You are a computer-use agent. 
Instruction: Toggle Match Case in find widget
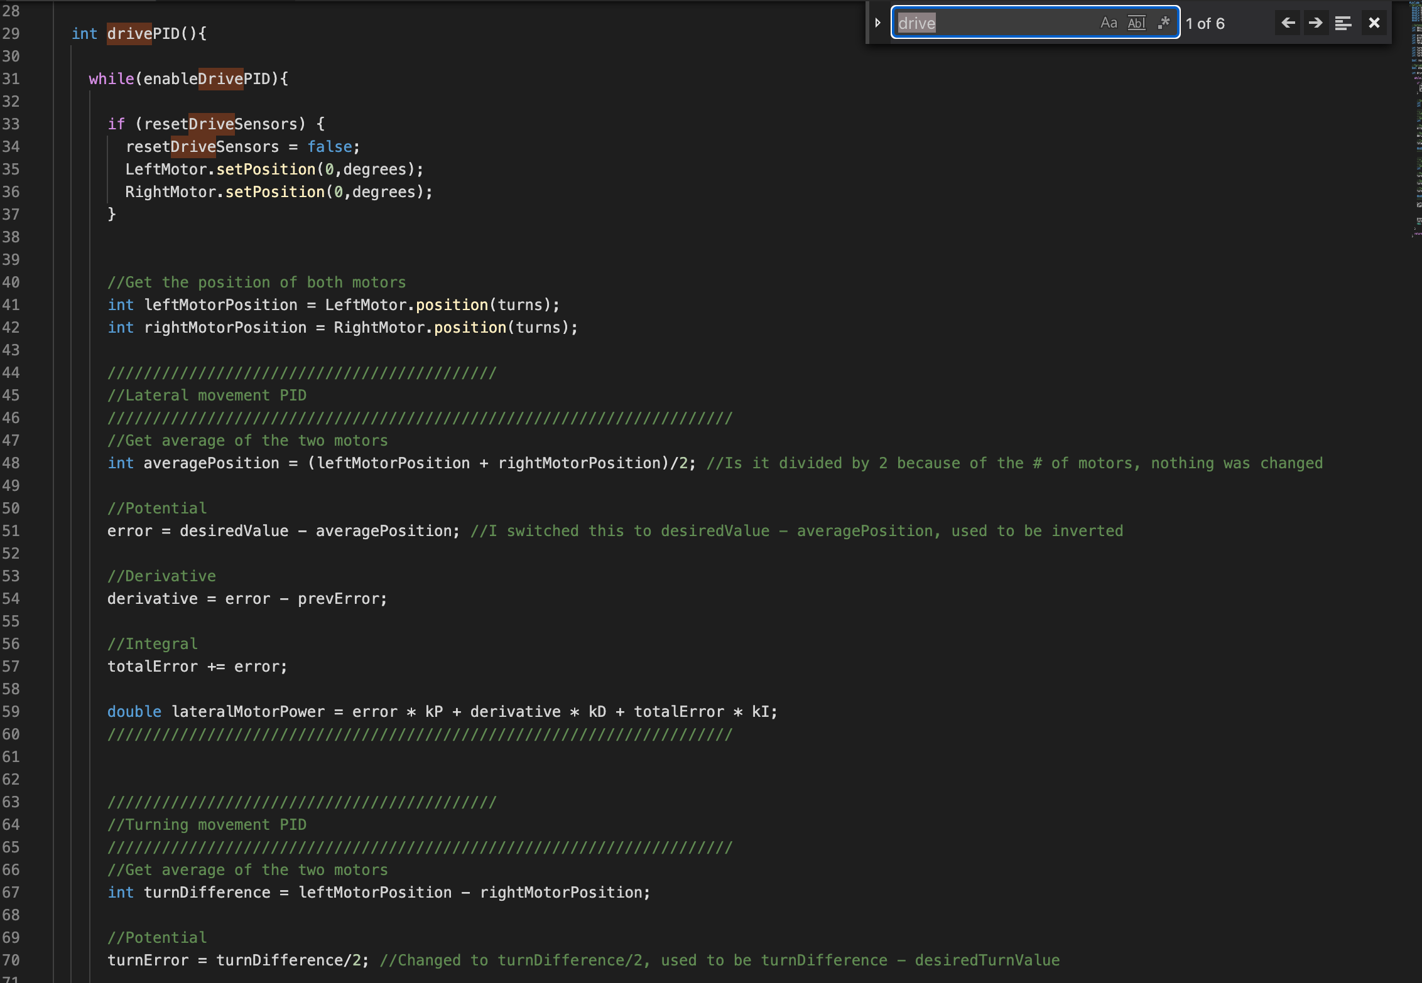[x=1109, y=23]
